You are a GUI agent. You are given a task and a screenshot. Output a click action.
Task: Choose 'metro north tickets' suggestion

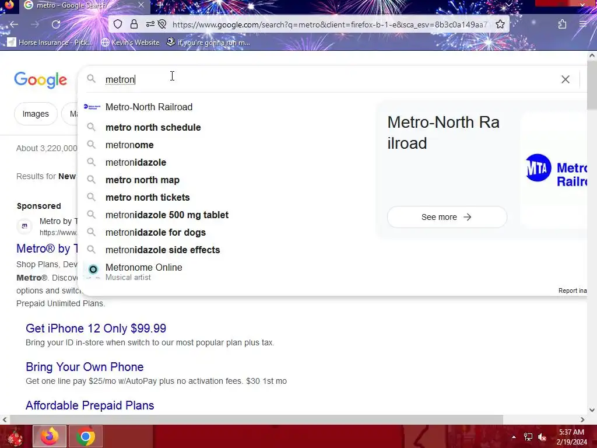tap(148, 197)
